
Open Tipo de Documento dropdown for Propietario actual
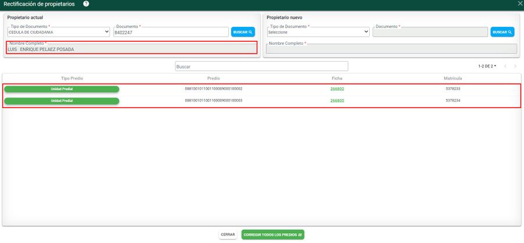pyautogui.click(x=58, y=33)
